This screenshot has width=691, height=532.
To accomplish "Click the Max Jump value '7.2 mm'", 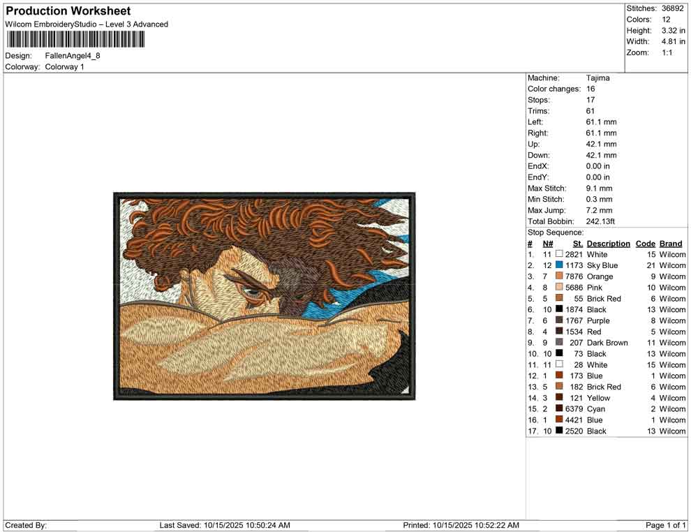I will click(x=600, y=210).
